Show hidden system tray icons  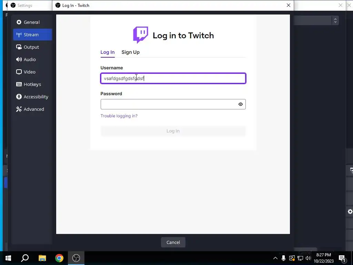click(275, 258)
